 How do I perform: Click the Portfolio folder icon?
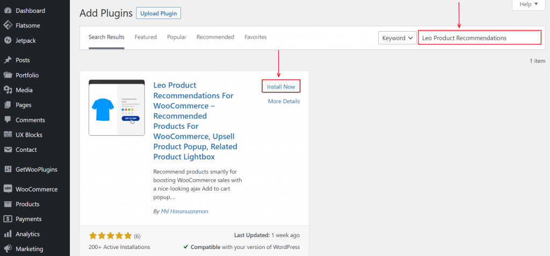tap(8, 75)
